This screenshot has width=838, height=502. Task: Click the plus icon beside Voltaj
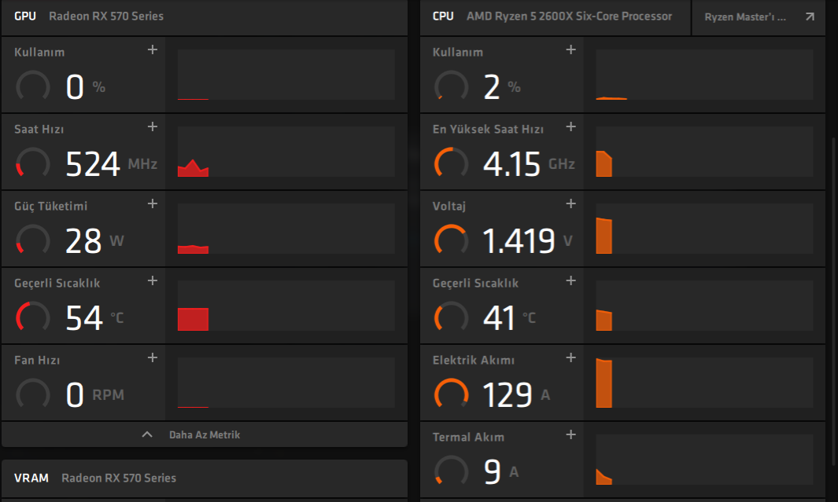[571, 204]
